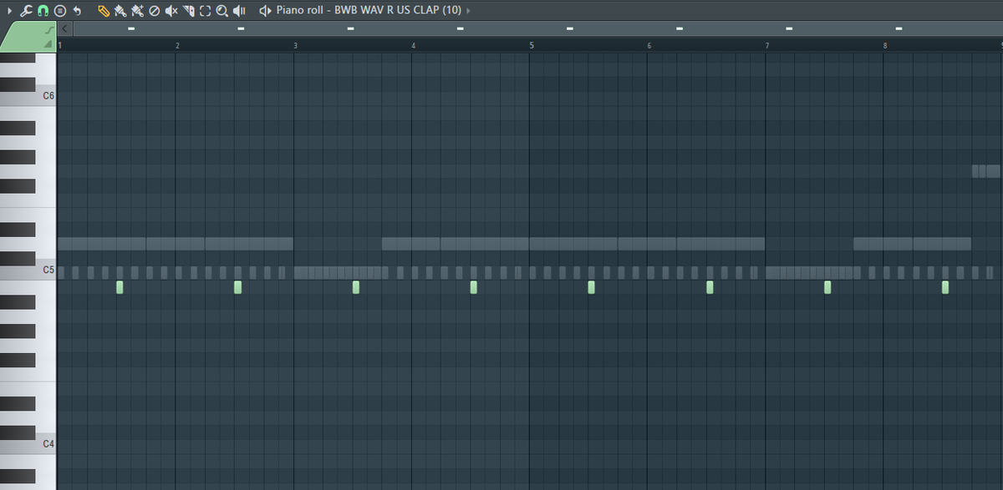Activate the Zoom magnifier tool
The width and height of the screenshot is (1003, 490).
(222, 11)
